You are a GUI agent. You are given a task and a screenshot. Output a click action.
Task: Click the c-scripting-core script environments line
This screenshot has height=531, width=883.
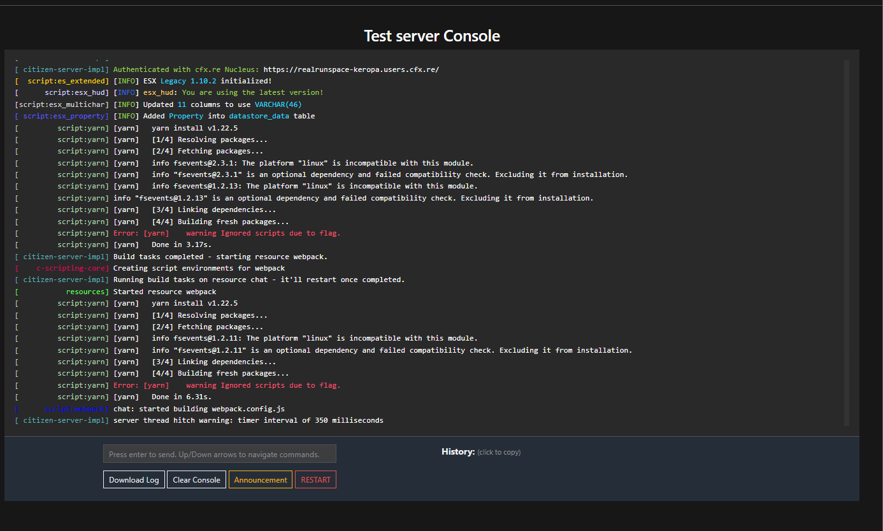pos(199,269)
